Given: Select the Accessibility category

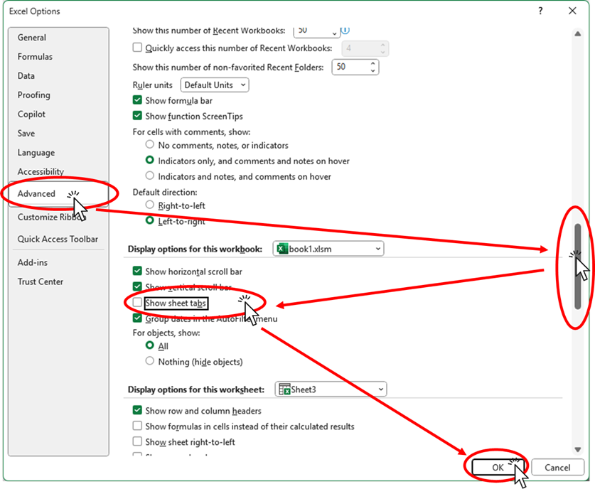Looking at the screenshot, I should tap(41, 171).
